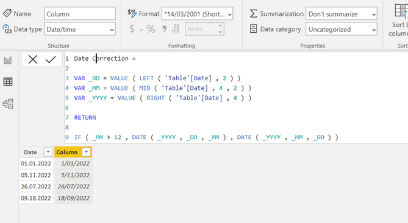Open the date Format dropdown

click(197, 14)
